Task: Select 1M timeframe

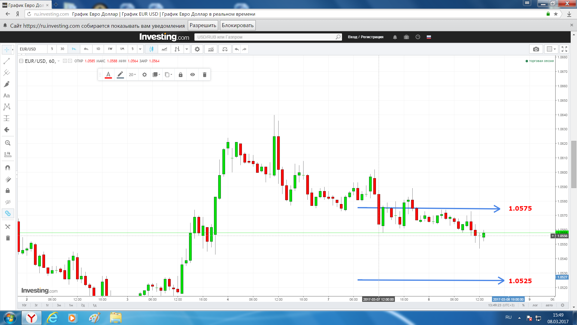Action: (x=122, y=49)
